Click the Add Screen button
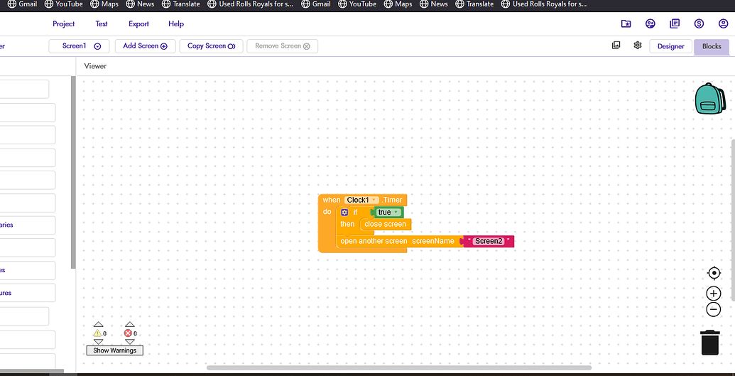Image resolution: width=735 pixels, height=376 pixels. click(146, 46)
